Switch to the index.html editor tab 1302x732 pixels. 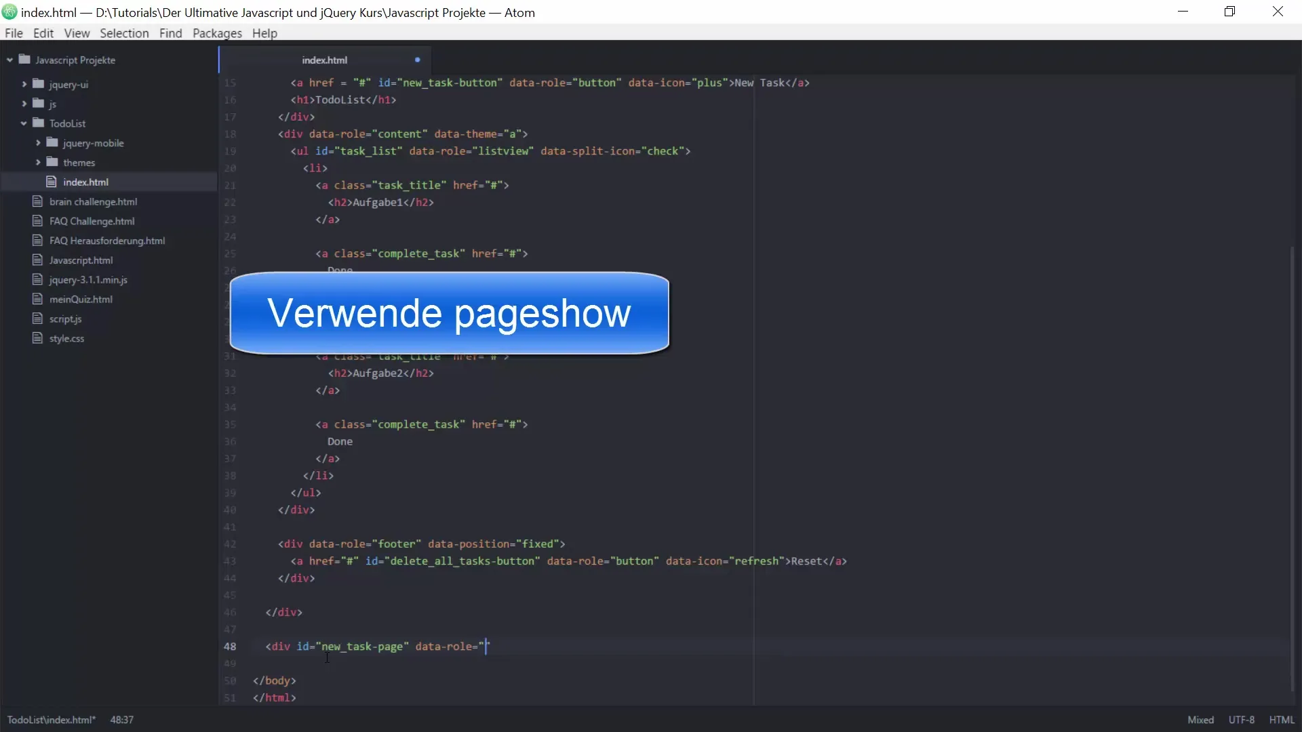pyautogui.click(x=324, y=60)
